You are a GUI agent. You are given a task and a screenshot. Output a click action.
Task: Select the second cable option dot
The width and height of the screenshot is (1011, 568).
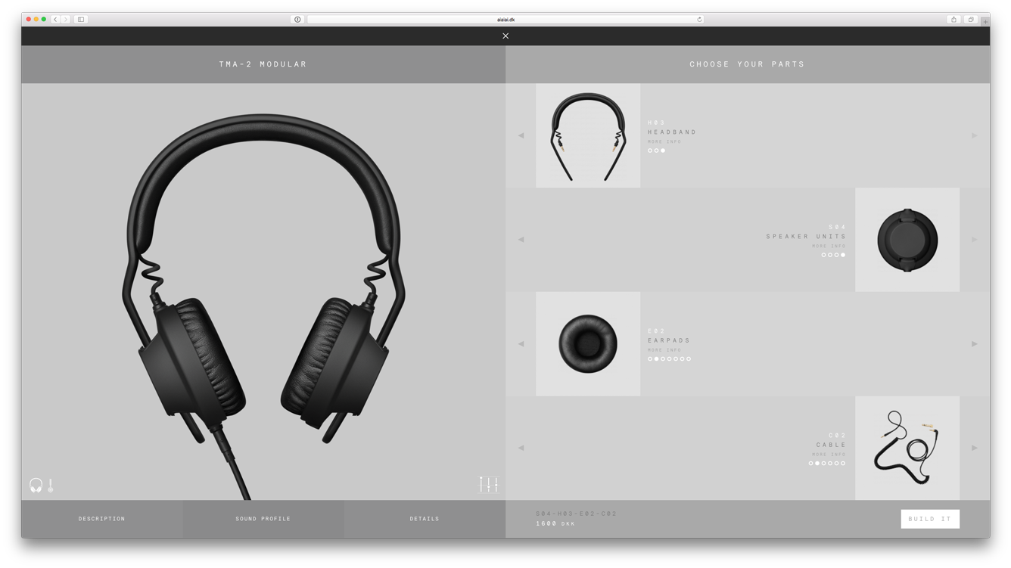click(817, 463)
